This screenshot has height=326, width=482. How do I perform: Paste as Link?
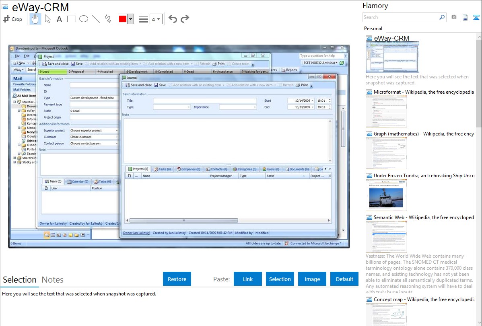pyautogui.click(x=248, y=279)
